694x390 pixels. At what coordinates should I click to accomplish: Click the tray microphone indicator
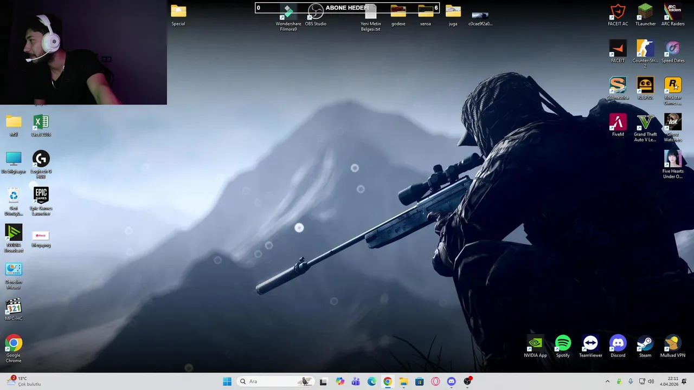click(631, 381)
